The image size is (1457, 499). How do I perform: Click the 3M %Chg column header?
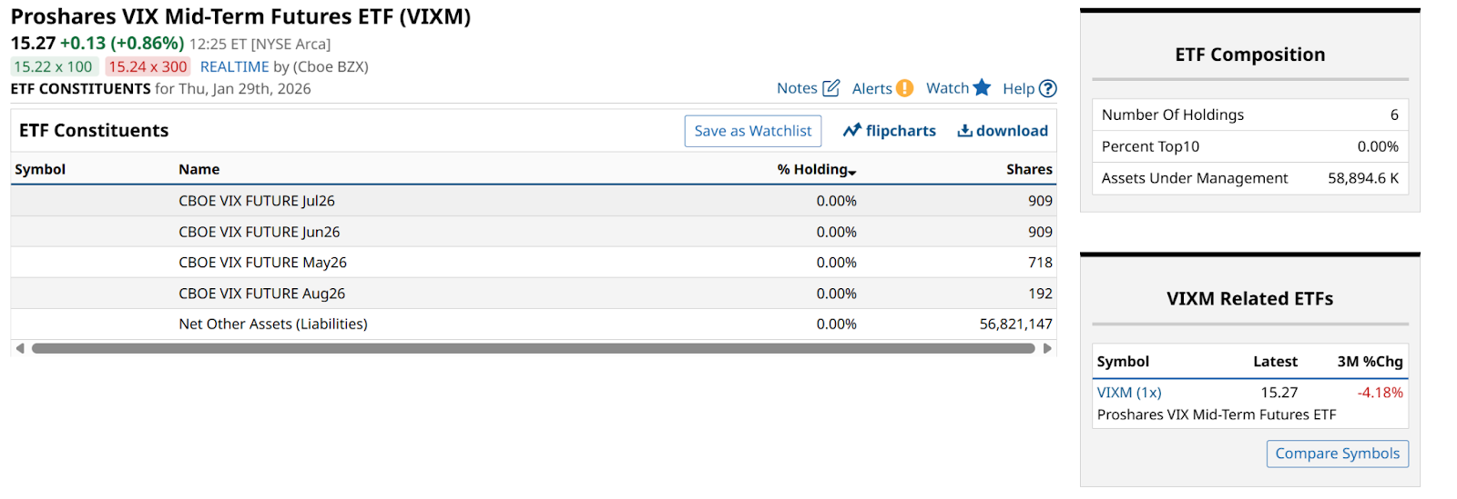(x=1370, y=362)
